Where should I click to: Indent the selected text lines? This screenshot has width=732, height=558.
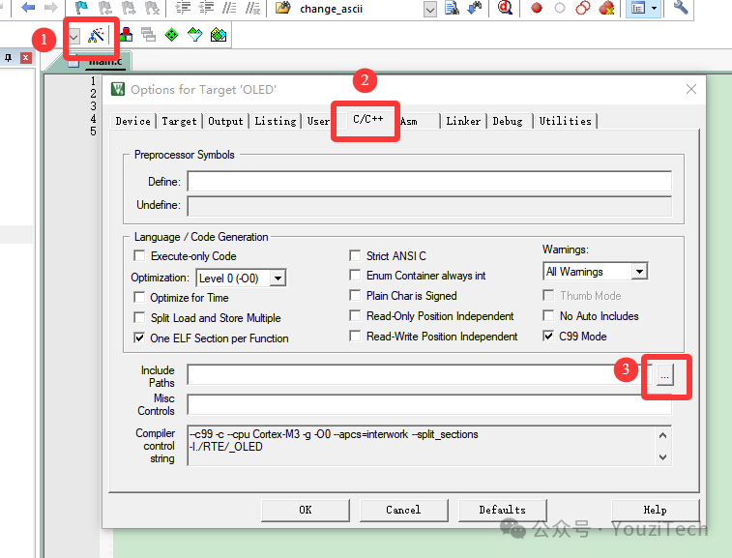183,8
